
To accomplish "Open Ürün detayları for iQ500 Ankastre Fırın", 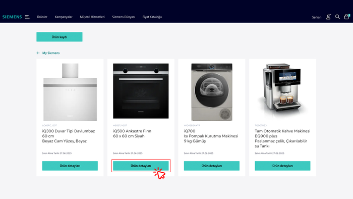I will point(141,166).
